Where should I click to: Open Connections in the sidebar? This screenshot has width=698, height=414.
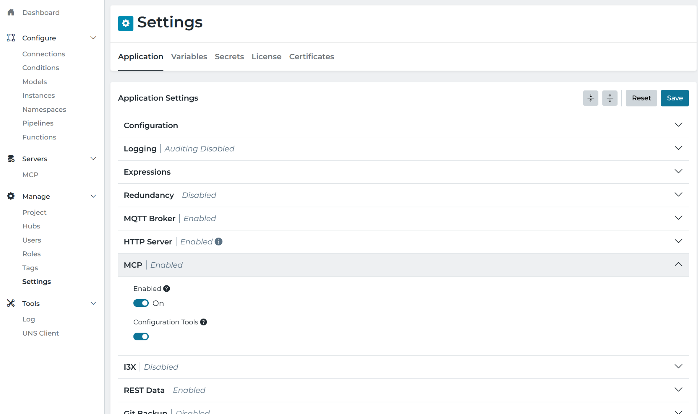point(44,54)
